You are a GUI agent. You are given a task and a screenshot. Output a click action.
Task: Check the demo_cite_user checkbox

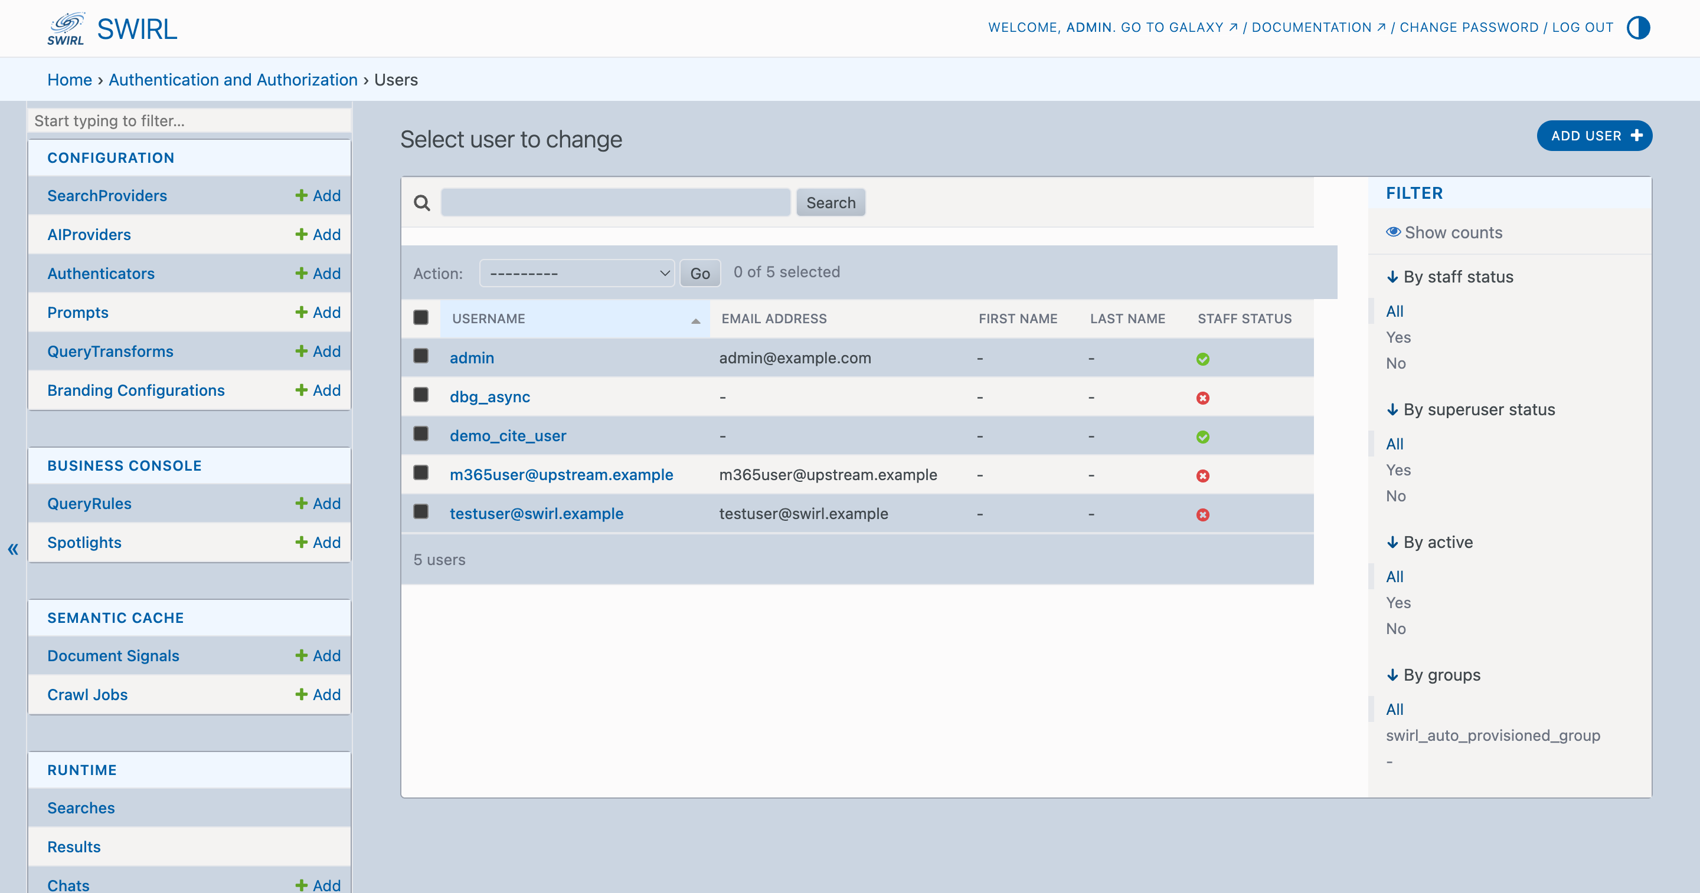tap(420, 434)
